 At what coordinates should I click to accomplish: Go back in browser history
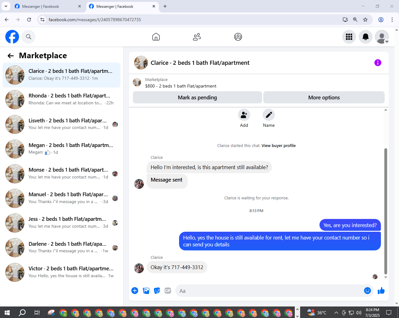click(7, 20)
